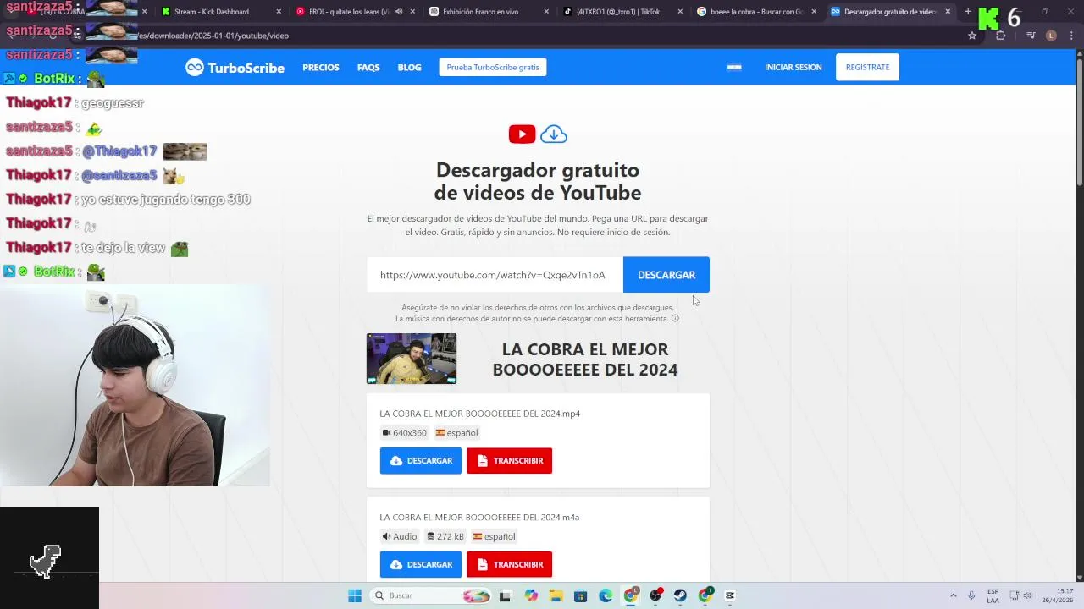
Task: Click the YouTube URL input field
Action: [x=495, y=275]
